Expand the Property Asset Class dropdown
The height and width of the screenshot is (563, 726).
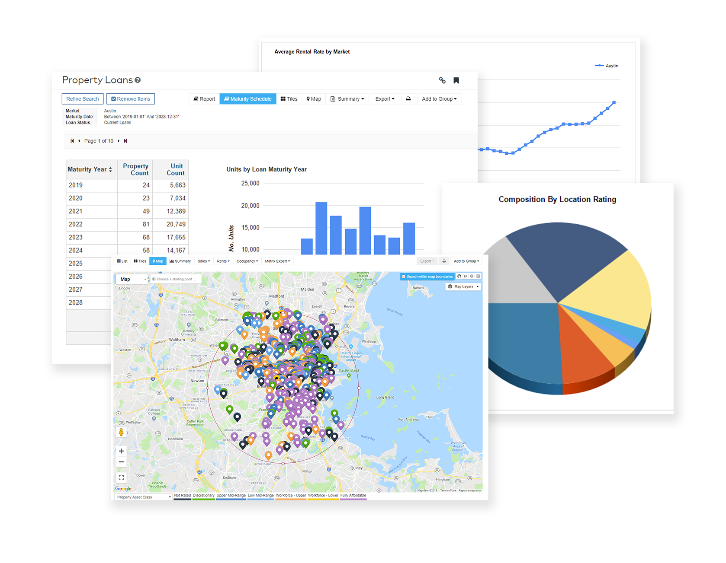pyautogui.click(x=142, y=497)
